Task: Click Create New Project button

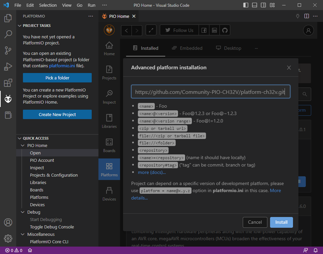Action: click(57, 114)
